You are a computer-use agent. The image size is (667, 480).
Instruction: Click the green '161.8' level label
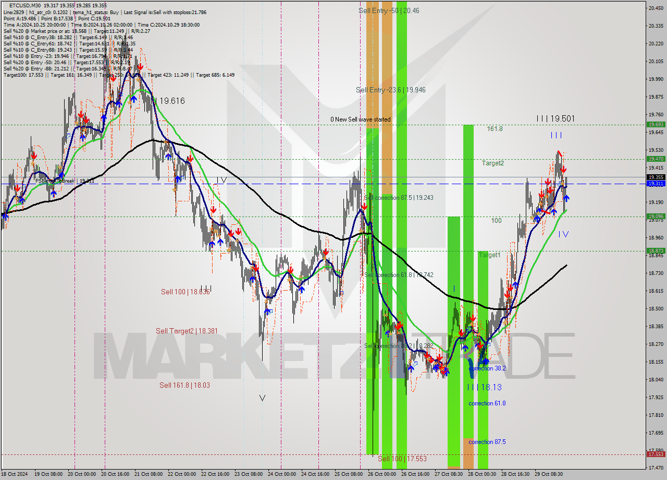point(495,128)
